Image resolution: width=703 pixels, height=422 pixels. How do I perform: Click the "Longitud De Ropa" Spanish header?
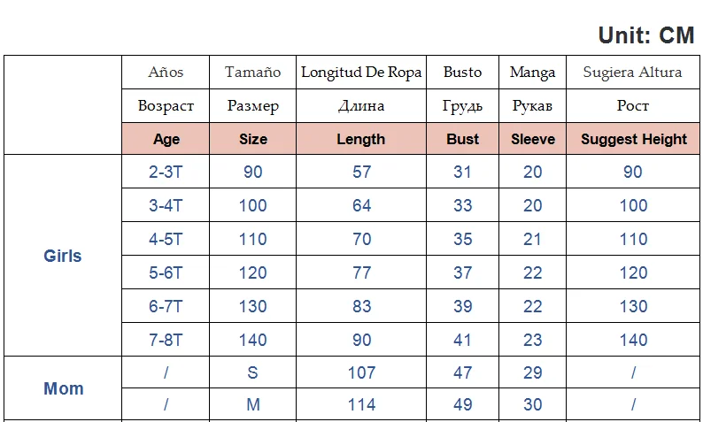(x=361, y=72)
